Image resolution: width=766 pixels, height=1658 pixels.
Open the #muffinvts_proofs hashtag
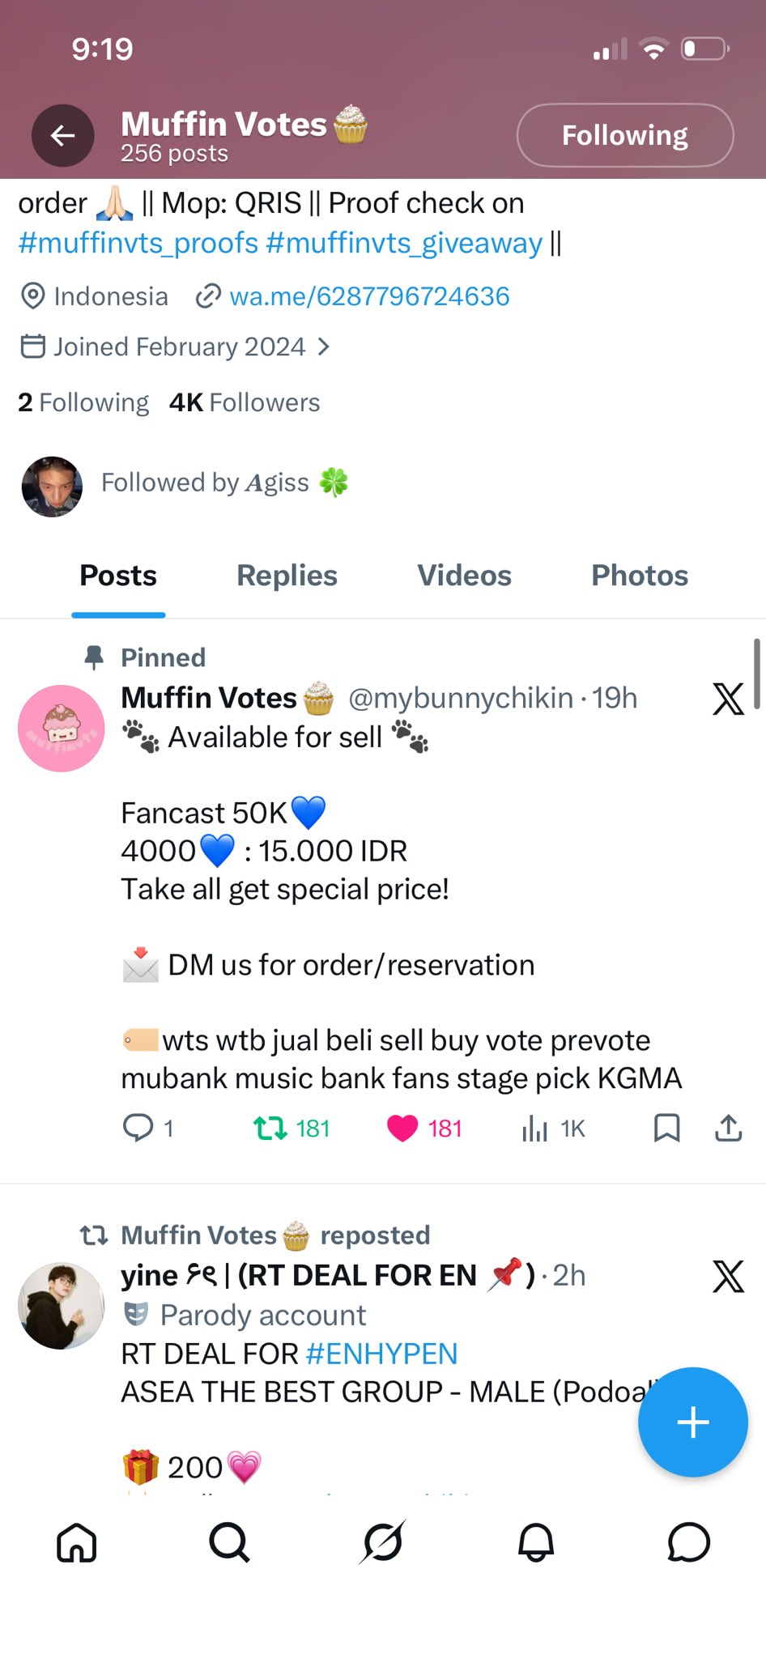pyautogui.click(x=138, y=243)
